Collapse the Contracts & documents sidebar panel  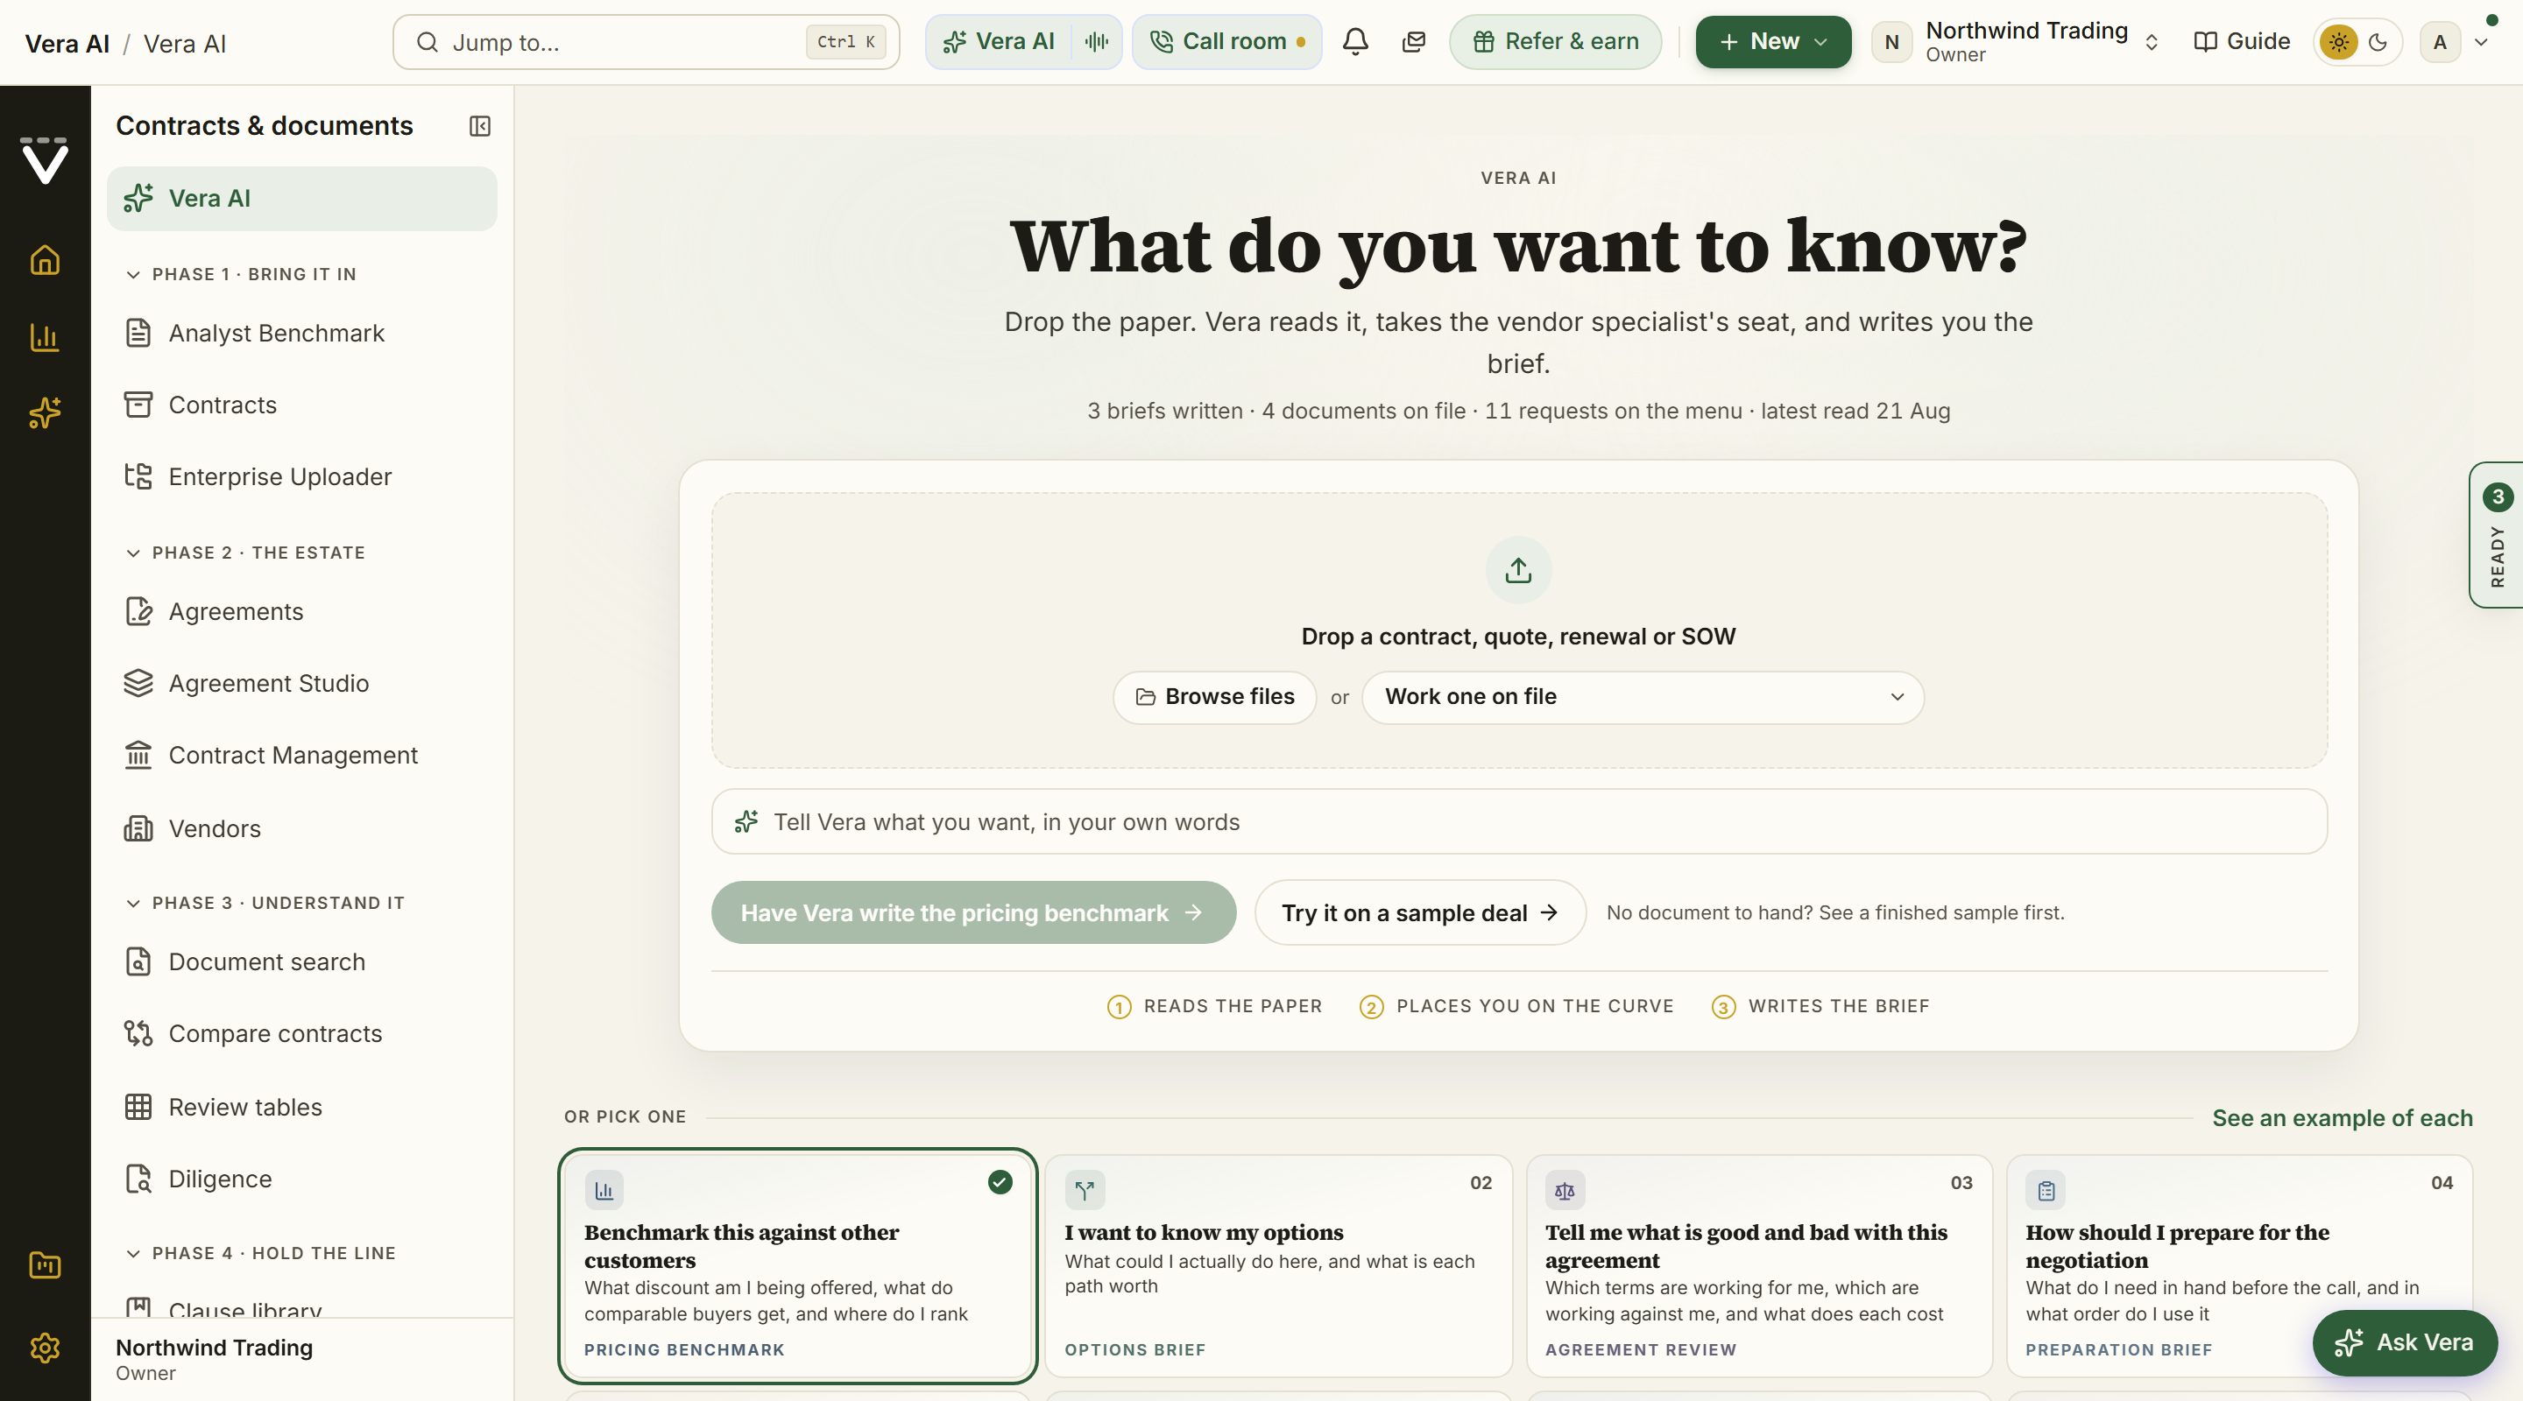[x=480, y=126]
